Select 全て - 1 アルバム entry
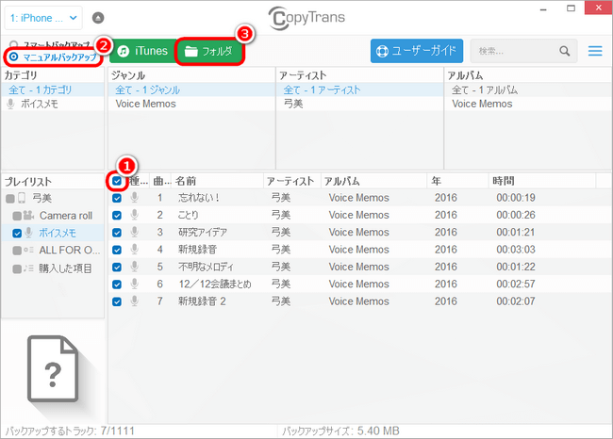This screenshot has width=613, height=439. point(528,89)
